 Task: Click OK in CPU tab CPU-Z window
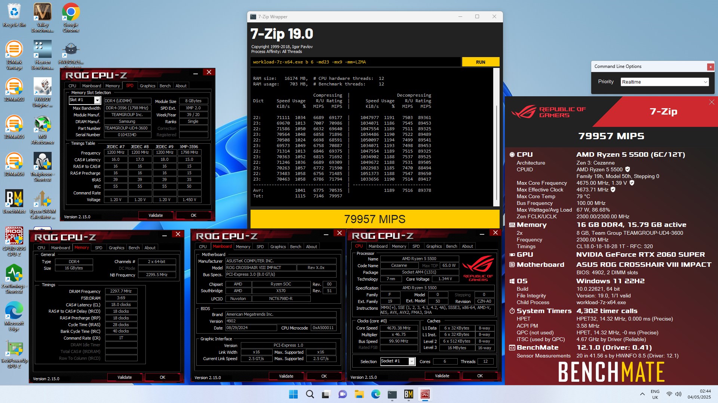tap(480, 376)
